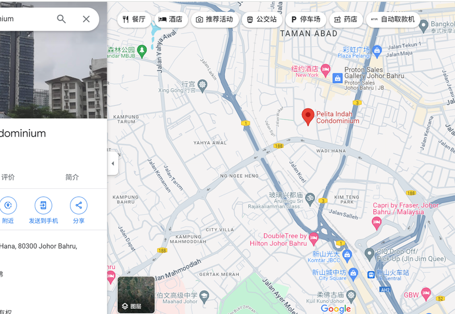The height and width of the screenshot is (314, 455).
Task: Filter map by 药店 pharmacies
Action: pos(346,19)
